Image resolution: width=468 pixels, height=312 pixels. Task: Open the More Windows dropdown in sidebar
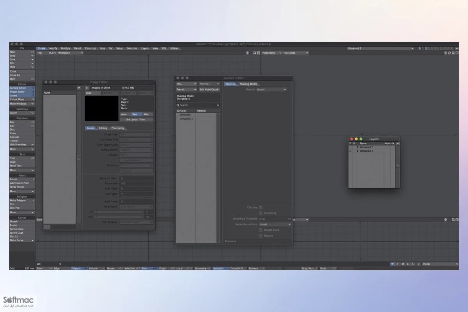22,104
